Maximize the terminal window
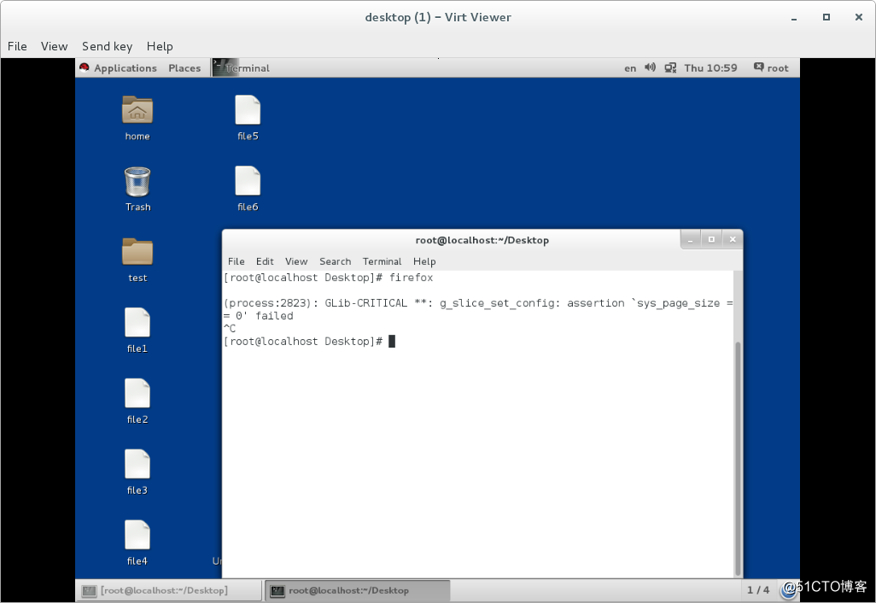This screenshot has height=603, width=876. (x=711, y=240)
